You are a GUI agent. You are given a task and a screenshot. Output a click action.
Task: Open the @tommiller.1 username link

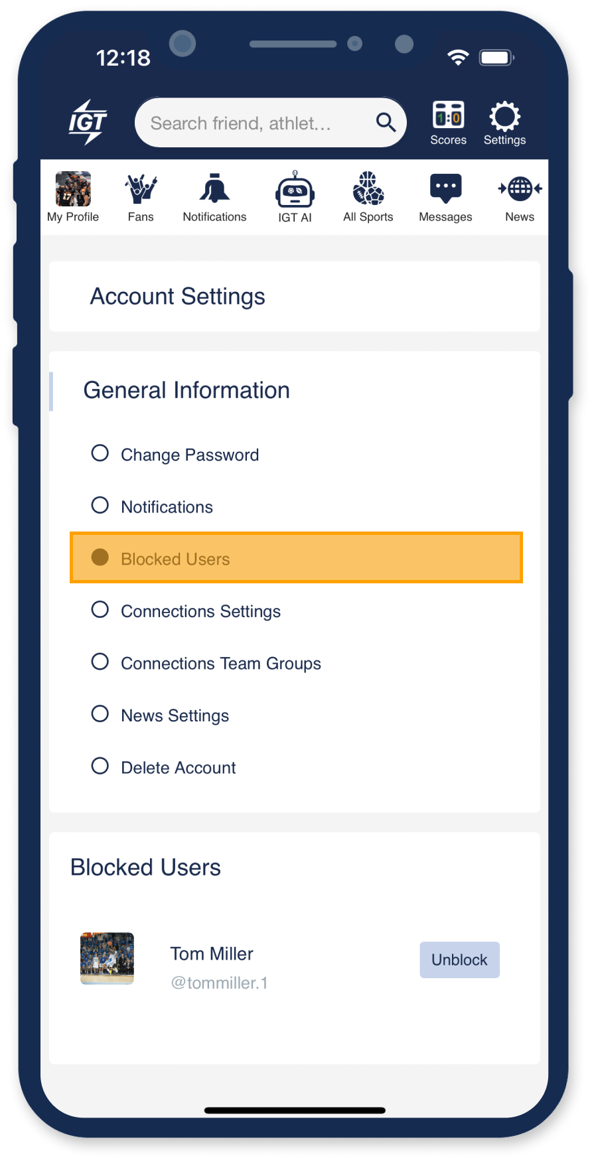[219, 983]
